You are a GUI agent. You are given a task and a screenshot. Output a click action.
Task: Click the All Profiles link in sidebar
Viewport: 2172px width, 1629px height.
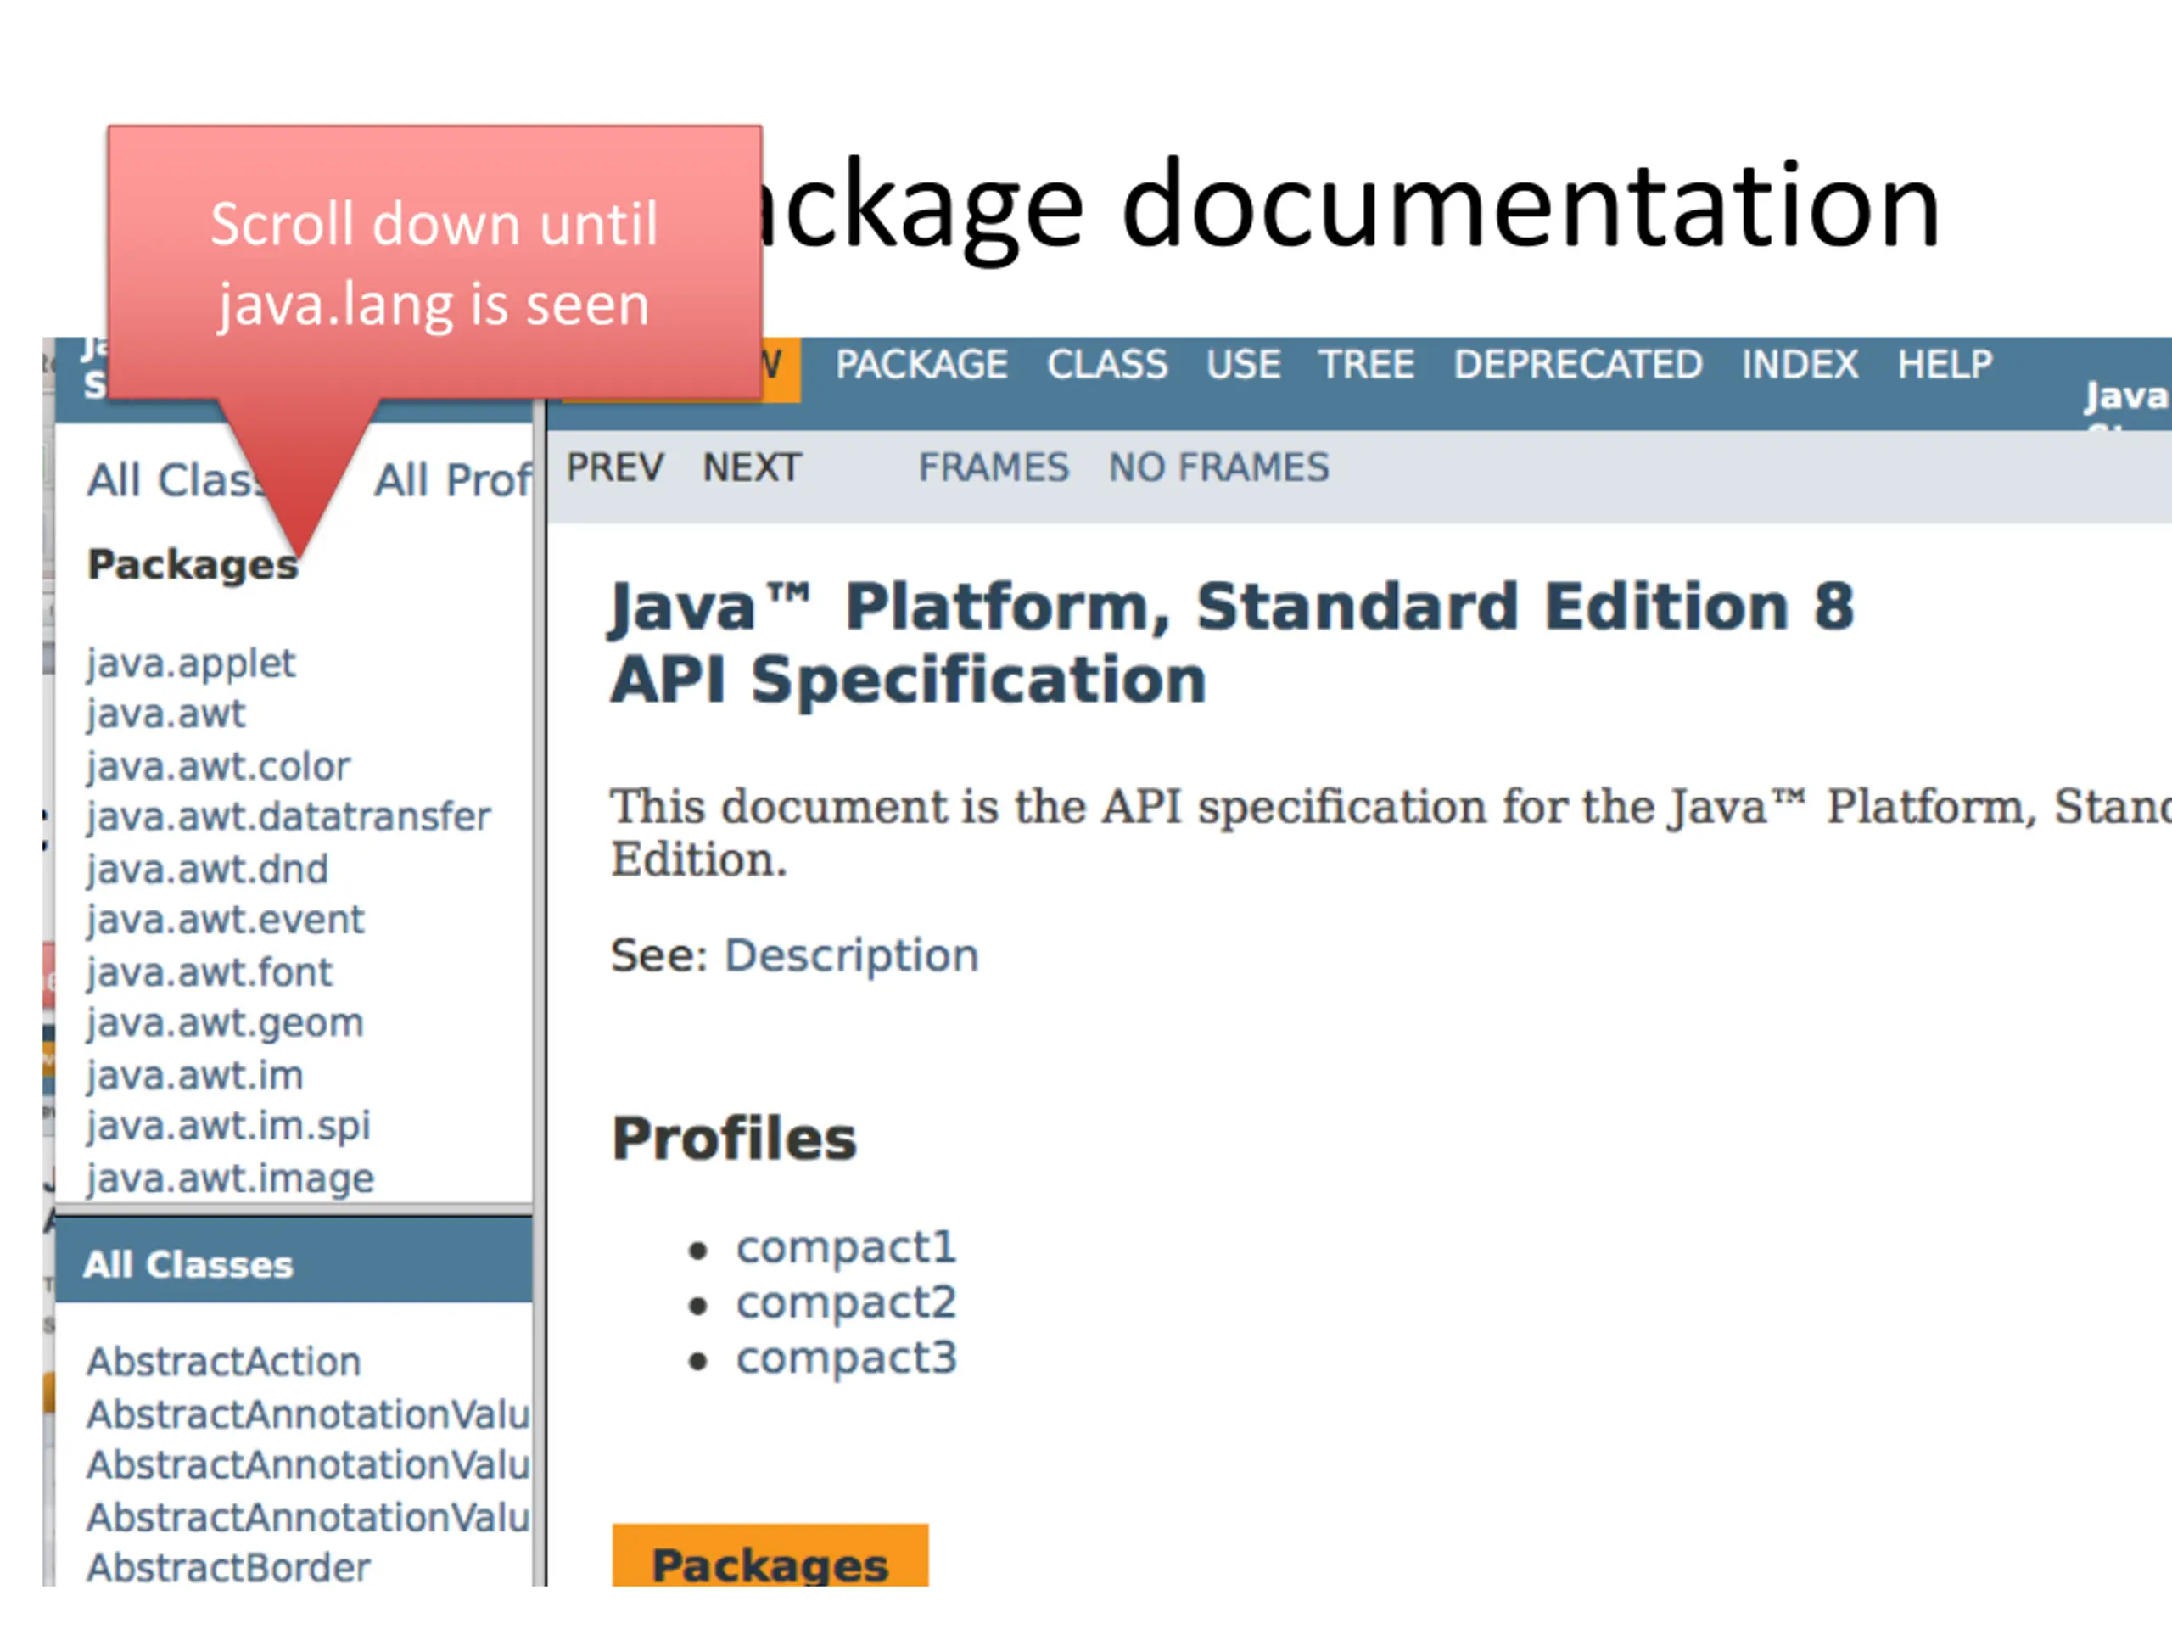pyautogui.click(x=453, y=481)
